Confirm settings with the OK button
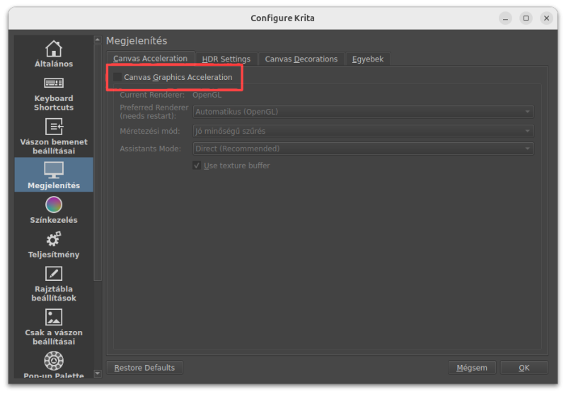This screenshot has height=394, width=566. [524, 368]
